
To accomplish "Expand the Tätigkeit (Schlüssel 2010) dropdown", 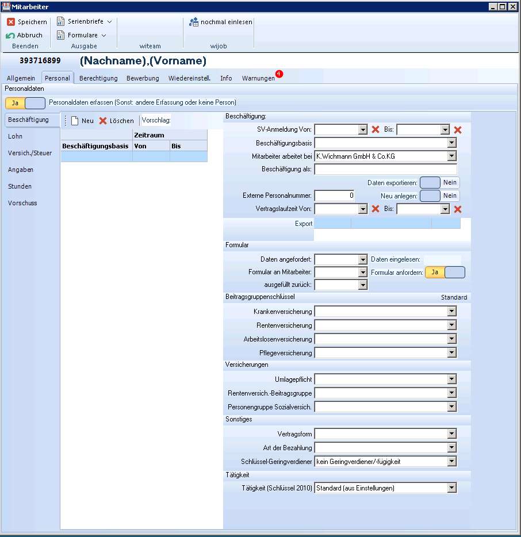I will click(x=452, y=488).
